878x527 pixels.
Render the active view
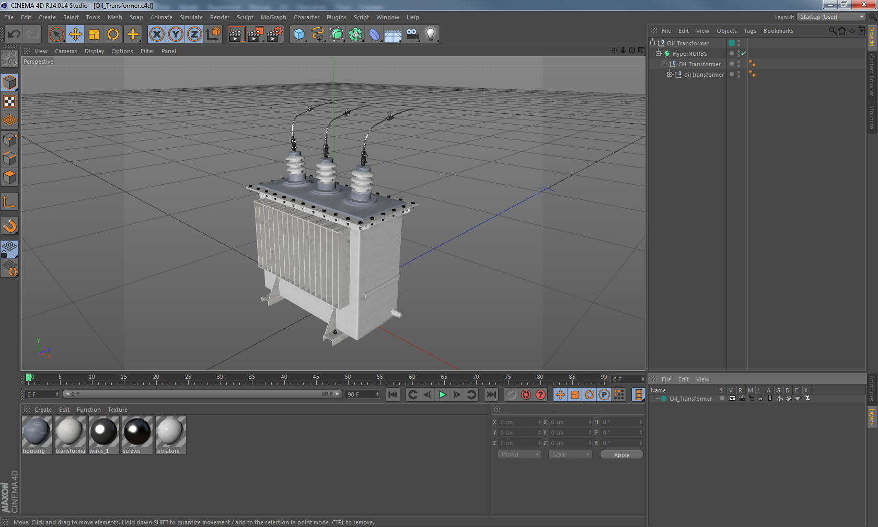[236, 34]
